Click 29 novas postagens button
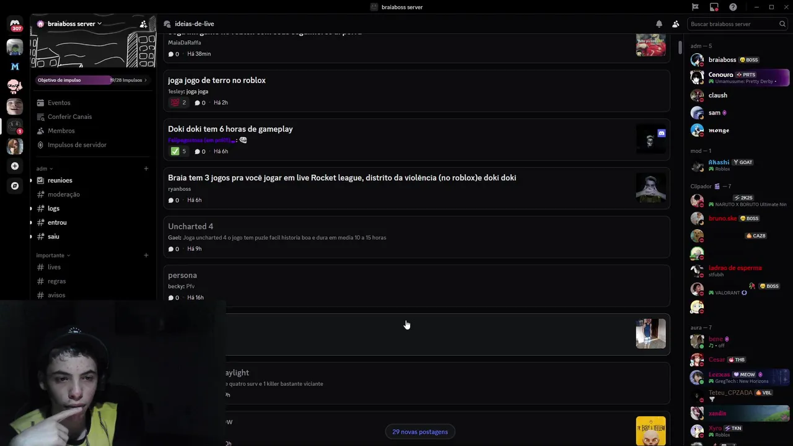Screen dimensions: 793x446 point(420,432)
